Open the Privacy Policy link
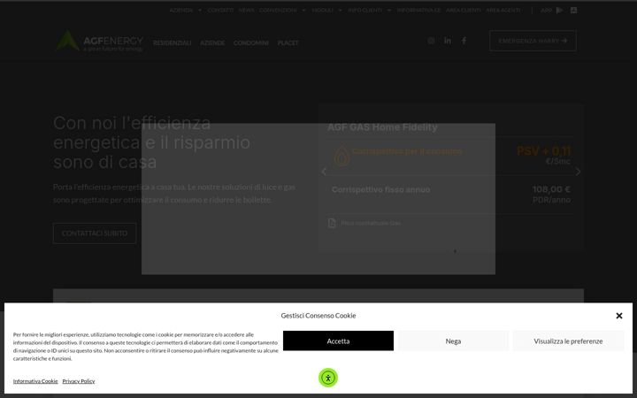637x398 pixels. pyautogui.click(x=79, y=381)
